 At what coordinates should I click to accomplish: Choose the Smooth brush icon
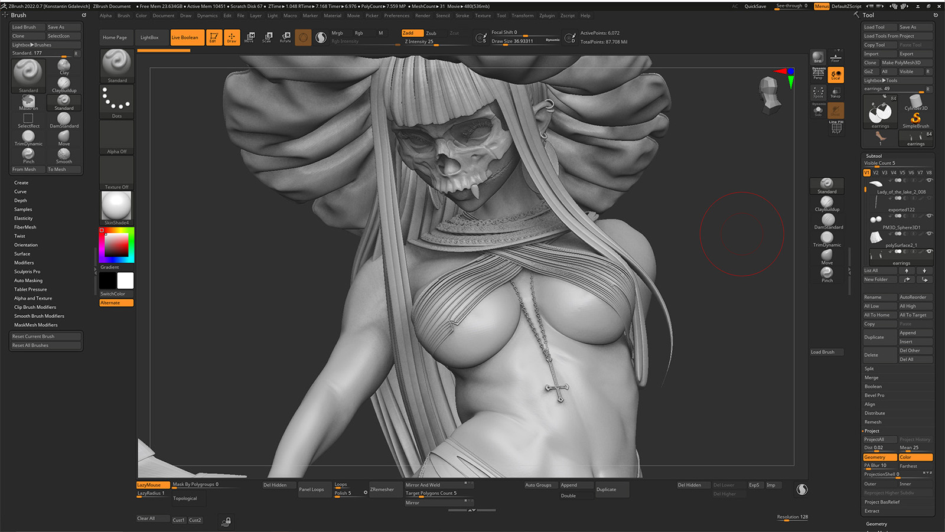(64, 155)
